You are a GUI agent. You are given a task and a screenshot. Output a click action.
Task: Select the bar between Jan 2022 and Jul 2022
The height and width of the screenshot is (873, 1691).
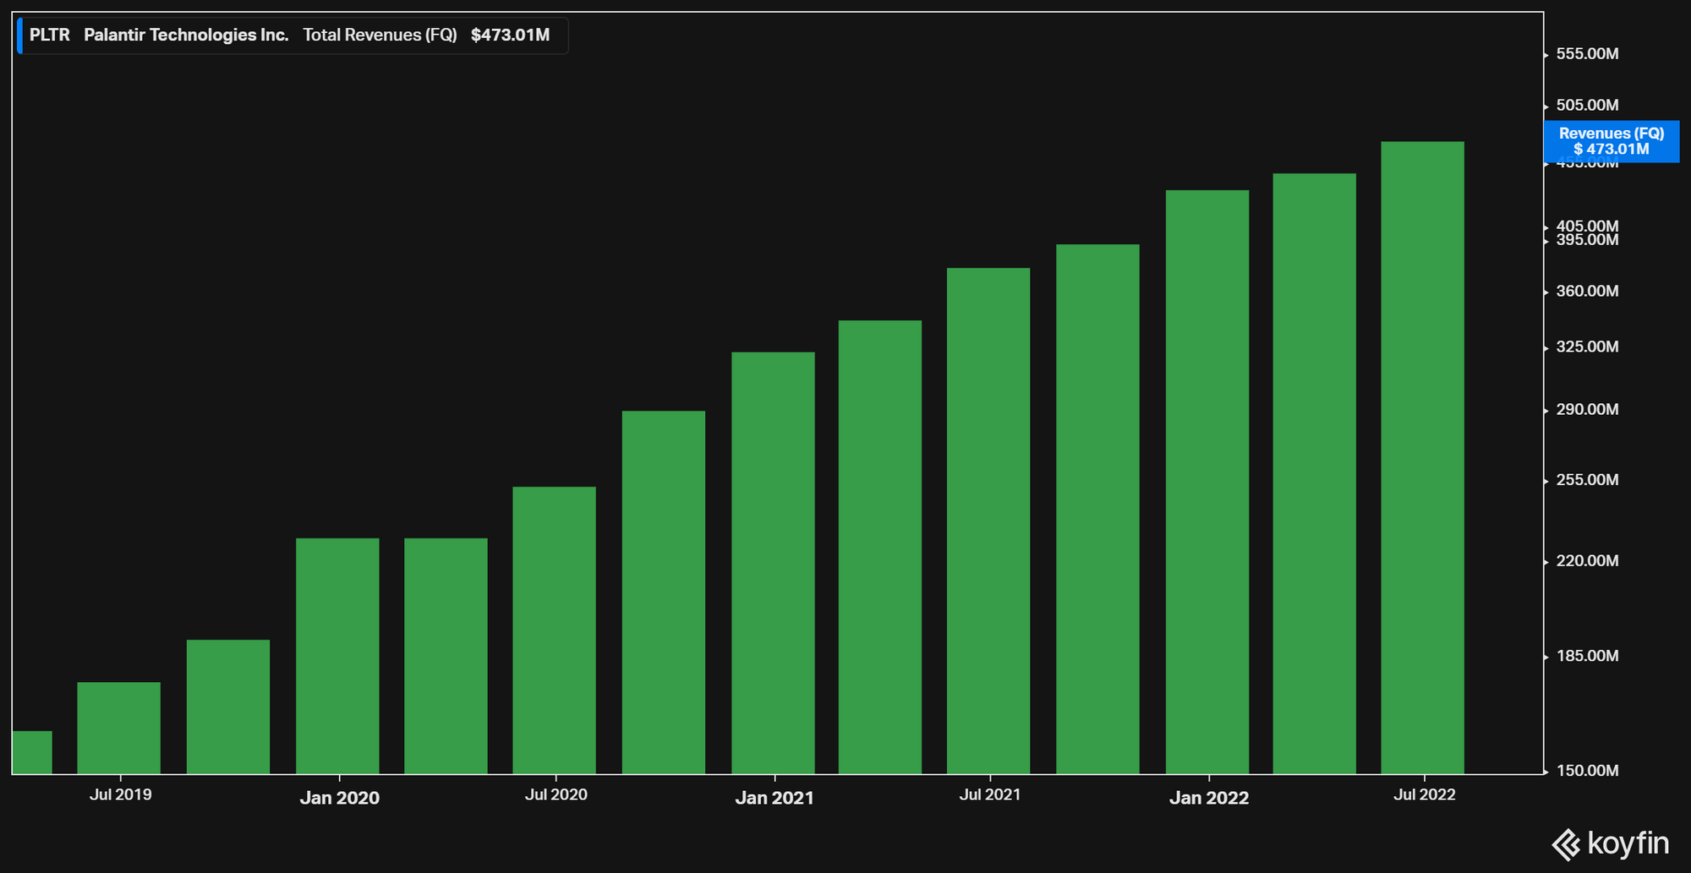tap(1314, 473)
